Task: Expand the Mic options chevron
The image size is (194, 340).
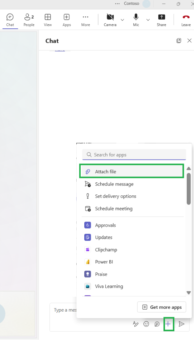Action: [x=148, y=20]
